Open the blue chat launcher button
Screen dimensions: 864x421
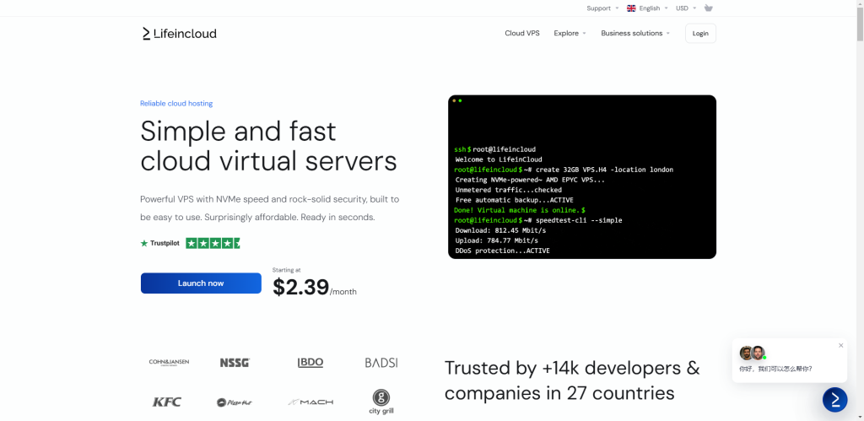coord(834,399)
